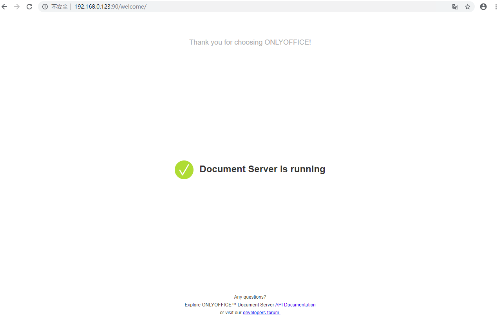Reload the welcome page
This screenshot has width=501, height=326.
coord(29,7)
